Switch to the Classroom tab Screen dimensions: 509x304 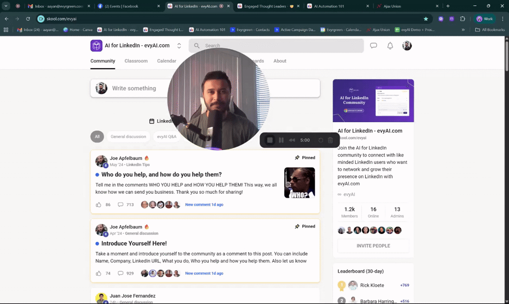136,61
